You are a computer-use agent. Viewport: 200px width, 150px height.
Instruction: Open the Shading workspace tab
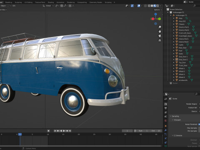coord(51,2)
